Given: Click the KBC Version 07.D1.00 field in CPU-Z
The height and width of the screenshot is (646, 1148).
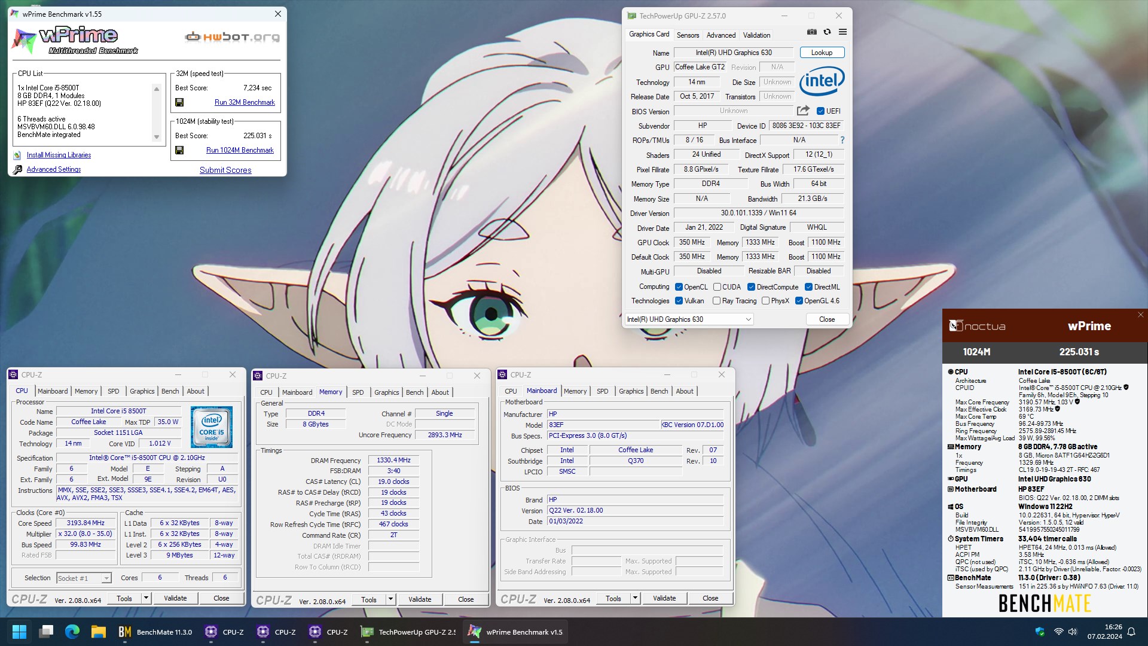Looking at the screenshot, I should point(692,425).
